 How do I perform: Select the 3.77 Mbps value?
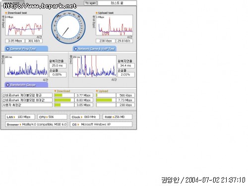(x=84, y=95)
